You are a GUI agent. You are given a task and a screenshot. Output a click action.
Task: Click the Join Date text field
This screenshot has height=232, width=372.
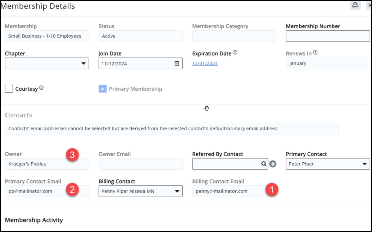pos(136,63)
